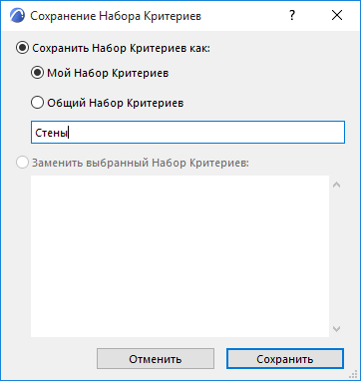361x381 pixels.
Task: Close the Сохранение Набора Критериев dialog
Action: click(x=337, y=15)
